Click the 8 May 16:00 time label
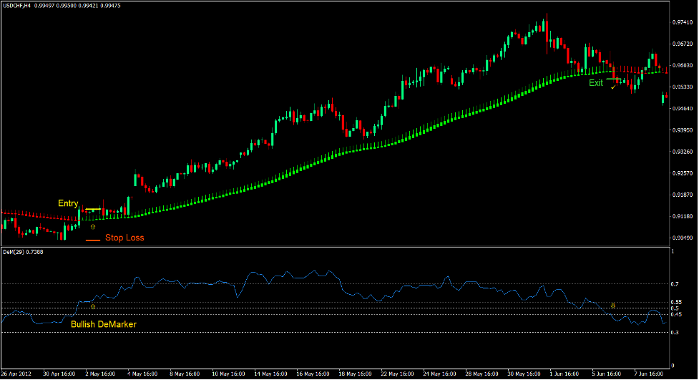 [185, 374]
